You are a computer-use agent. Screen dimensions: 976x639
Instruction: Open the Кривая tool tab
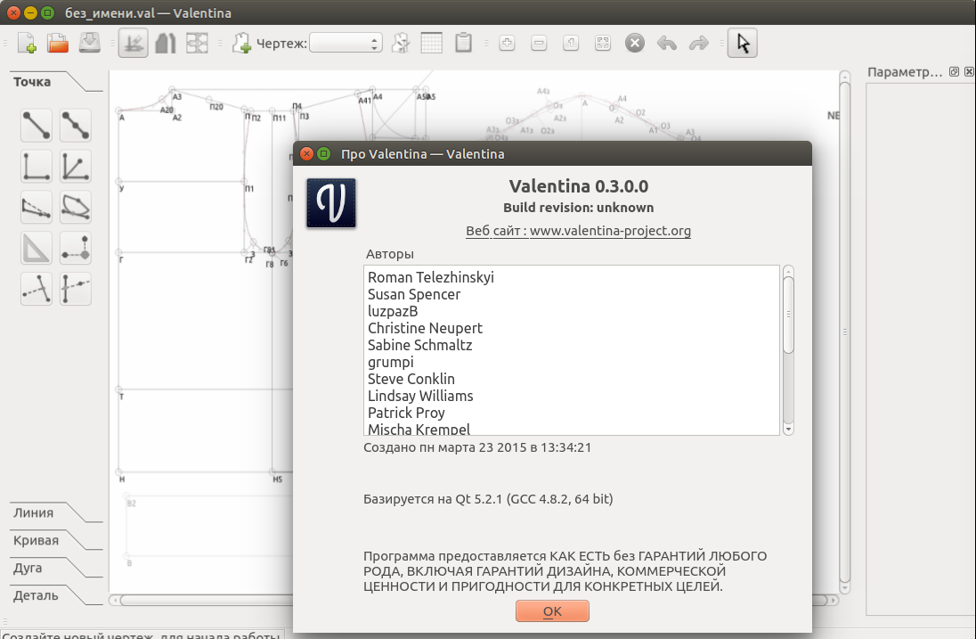(37, 540)
